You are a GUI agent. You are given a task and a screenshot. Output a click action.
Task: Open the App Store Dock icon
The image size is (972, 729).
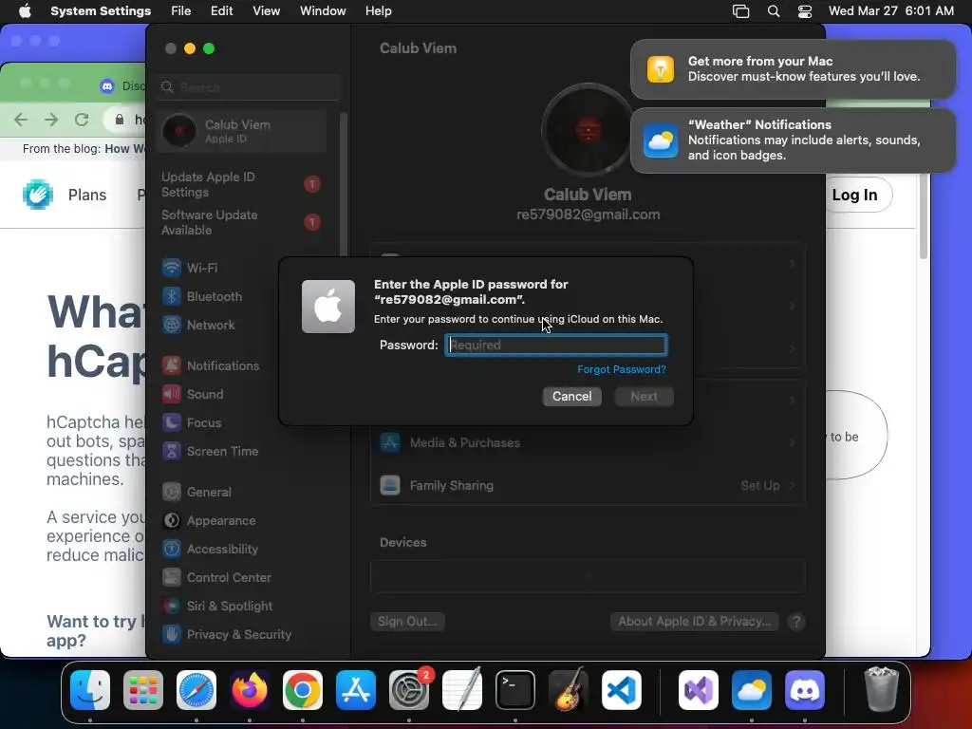[356, 690]
